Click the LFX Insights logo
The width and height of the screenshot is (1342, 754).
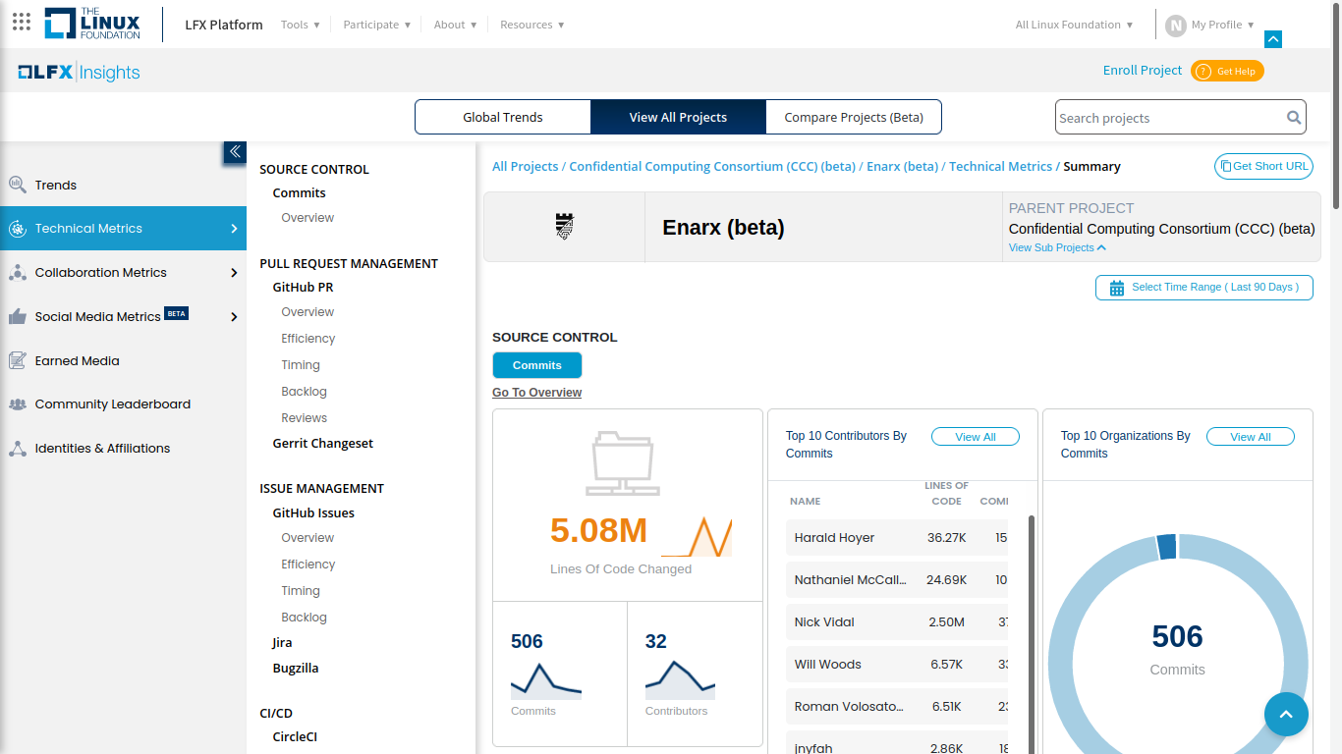tap(79, 72)
